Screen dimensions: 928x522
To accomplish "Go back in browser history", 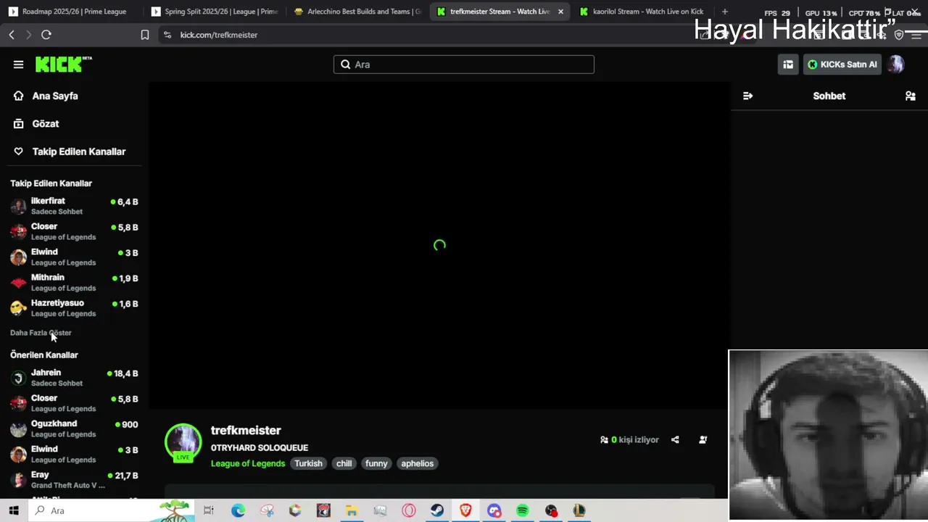I will coord(12,35).
